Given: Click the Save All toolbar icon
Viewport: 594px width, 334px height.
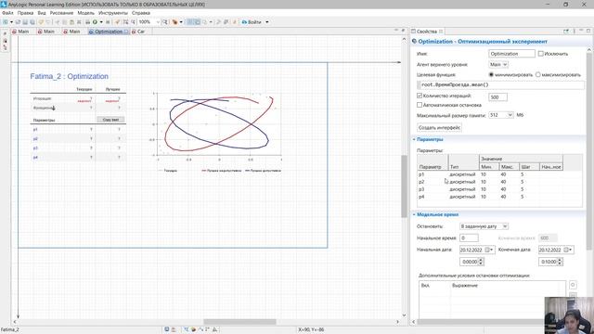Looking at the screenshot, I should point(32,22).
